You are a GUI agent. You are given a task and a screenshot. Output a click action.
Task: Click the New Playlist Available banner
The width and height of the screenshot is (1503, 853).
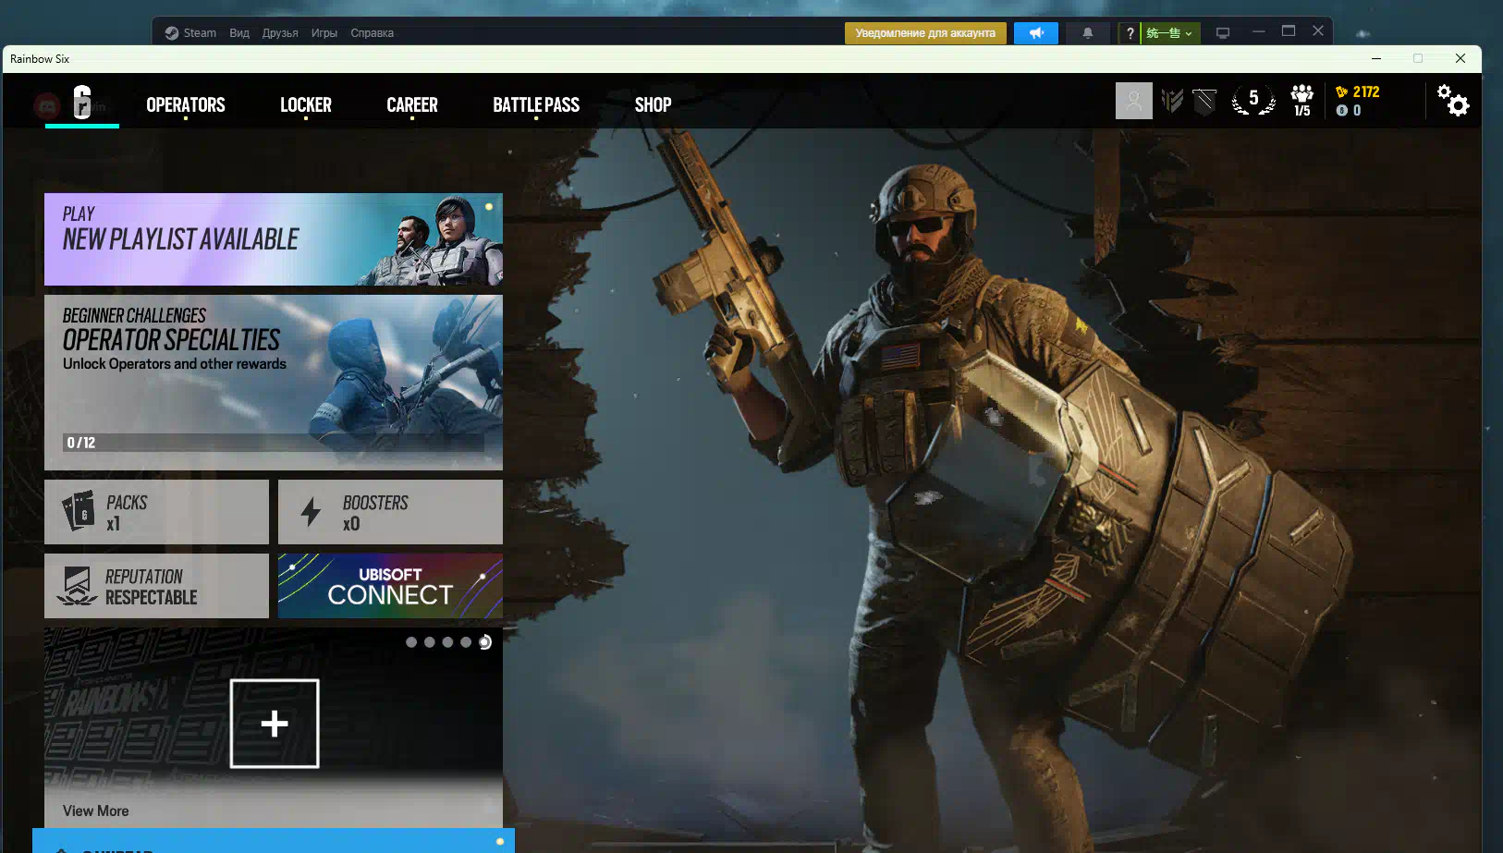tap(274, 239)
